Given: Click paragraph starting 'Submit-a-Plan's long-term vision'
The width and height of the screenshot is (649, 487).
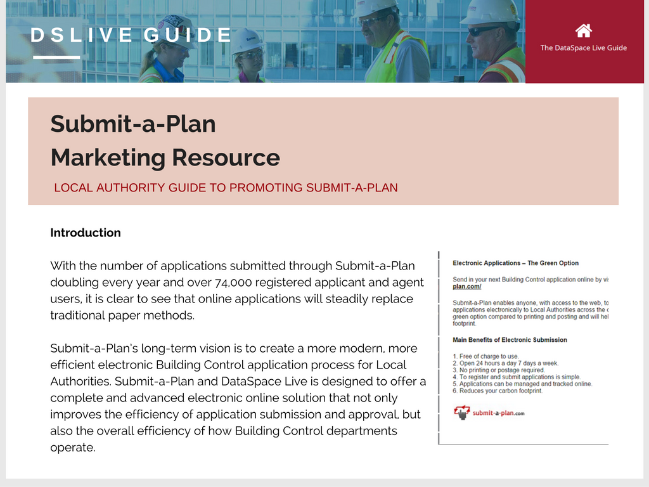Looking at the screenshot, I should coord(238,398).
